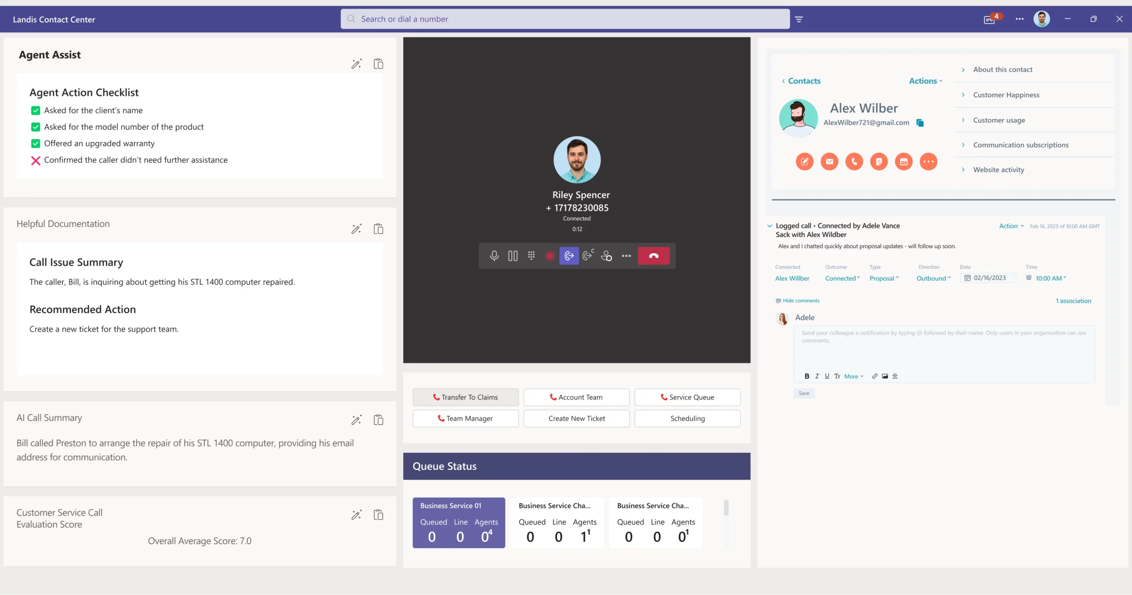Screen dimensions: 1132x595
Task: Hang up the call with Riley Spencer
Action: coord(654,256)
